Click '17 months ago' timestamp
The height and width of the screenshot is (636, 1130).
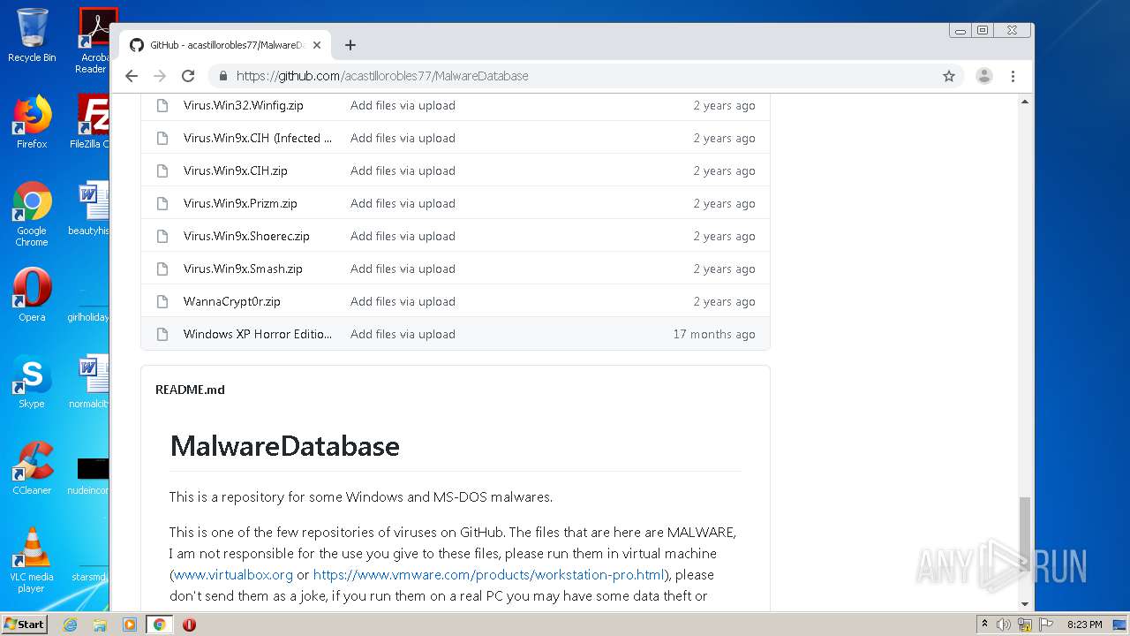click(714, 334)
